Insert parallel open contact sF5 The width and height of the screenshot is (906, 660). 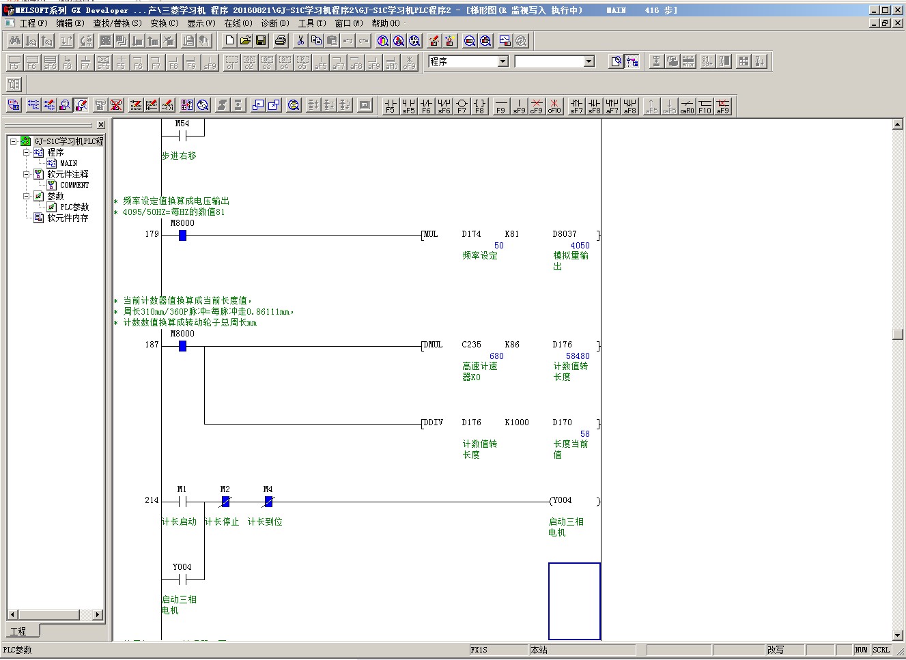coord(408,105)
